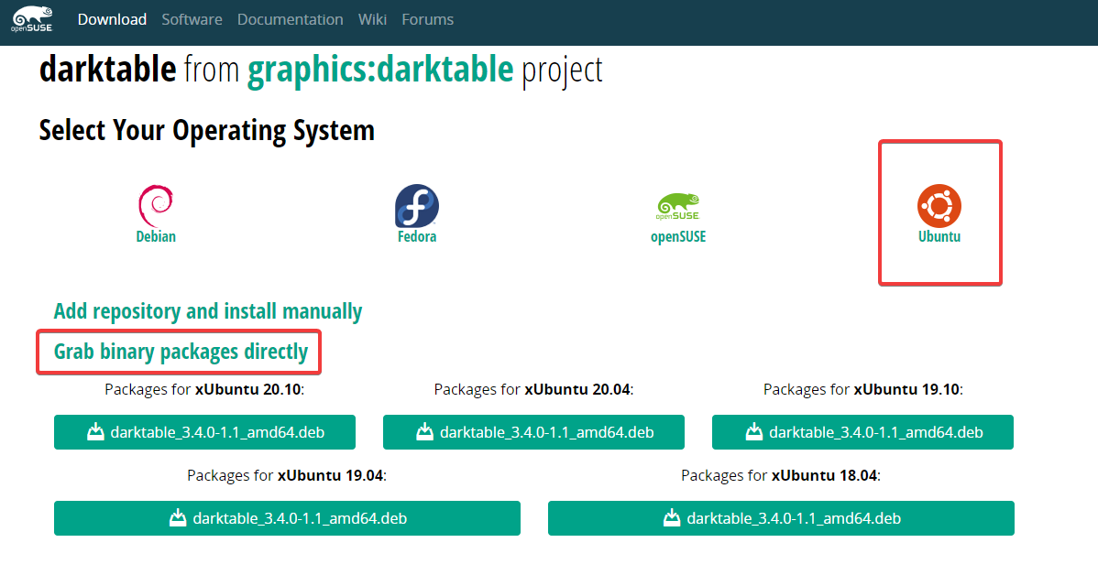The image size is (1098, 575).
Task: Click the Debian text label
Action: point(156,236)
